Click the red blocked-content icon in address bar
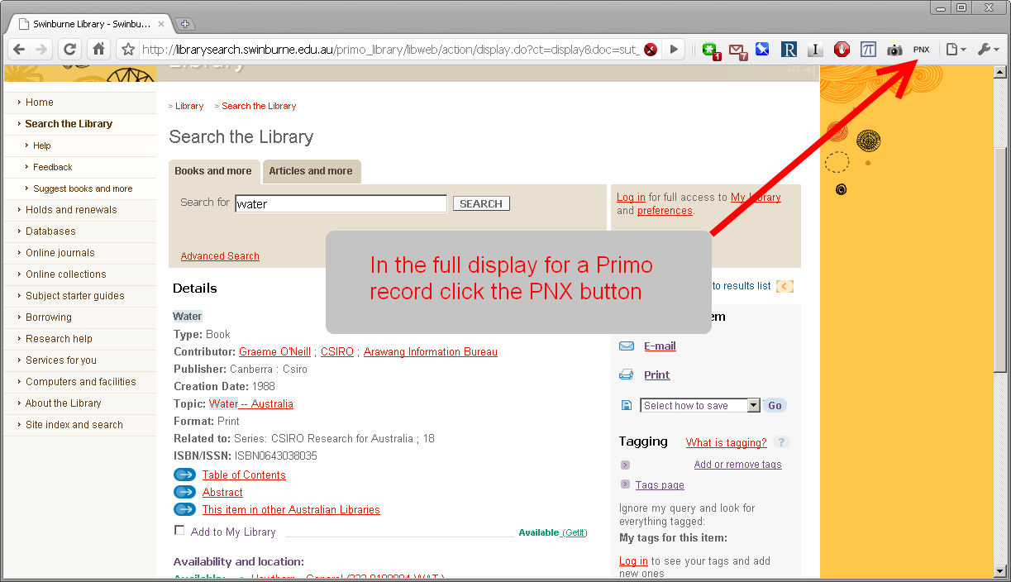Screen dimensions: 1011x582 (651, 50)
